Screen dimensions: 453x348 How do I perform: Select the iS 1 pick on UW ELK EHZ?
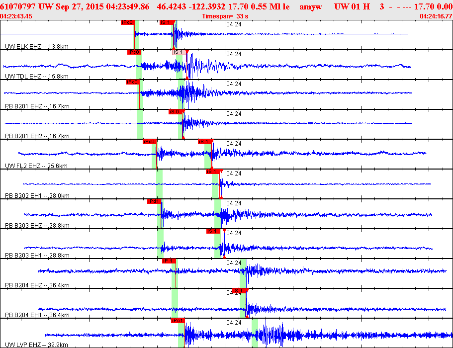coord(167,22)
